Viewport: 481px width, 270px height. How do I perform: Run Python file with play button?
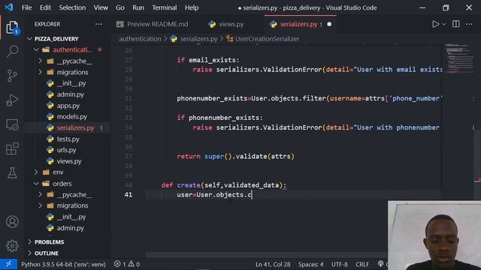click(435, 24)
